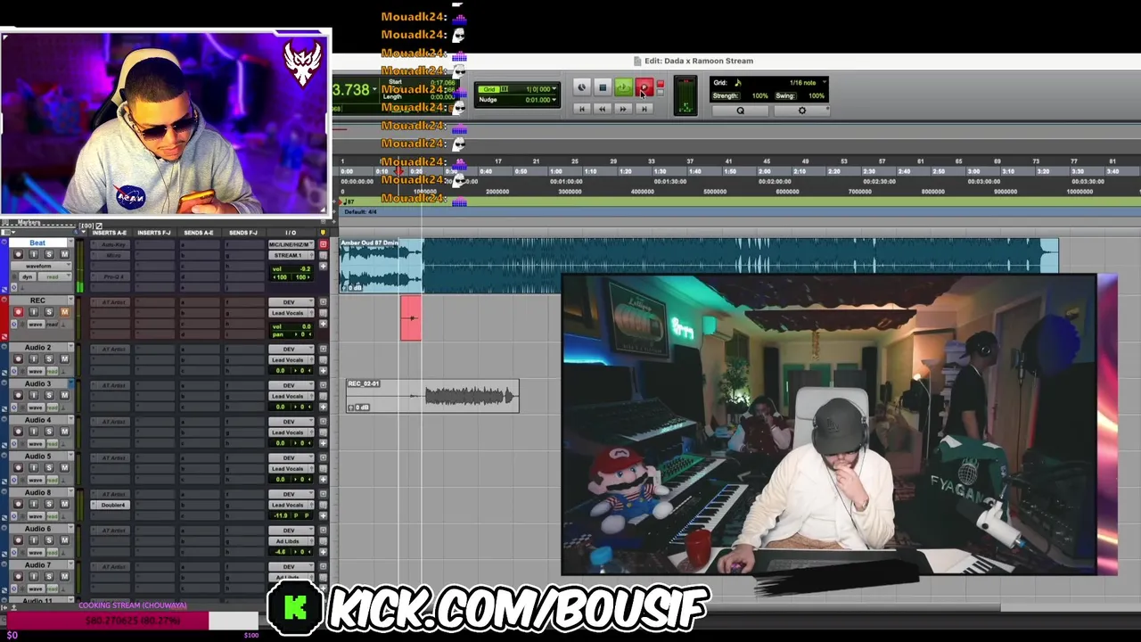
Task: Open the Nudge value dropdown arrow
Action: 554,100
